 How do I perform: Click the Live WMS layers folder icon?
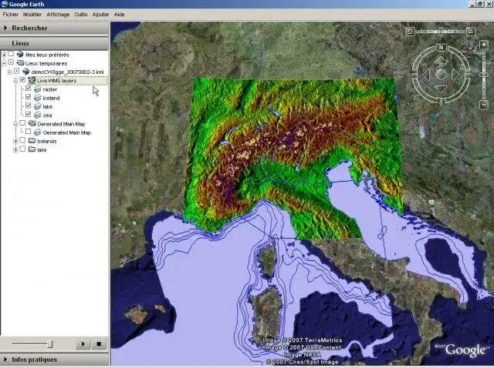coord(32,80)
